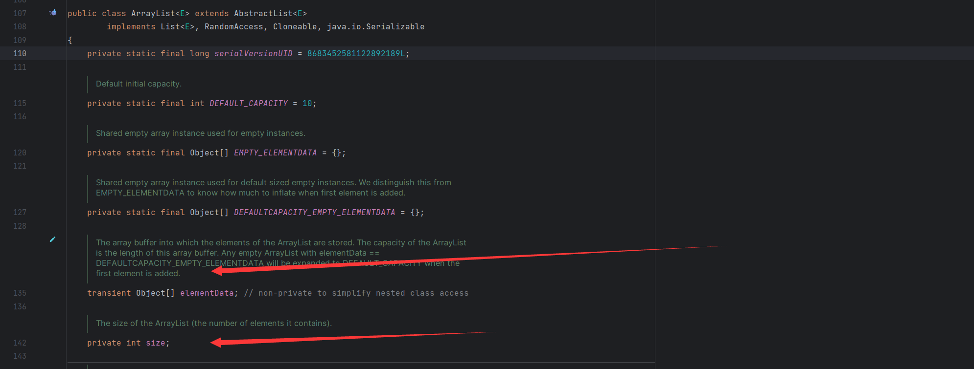Click the RandomAccess interface name
This screenshot has width=974, height=369.
(233, 27)
